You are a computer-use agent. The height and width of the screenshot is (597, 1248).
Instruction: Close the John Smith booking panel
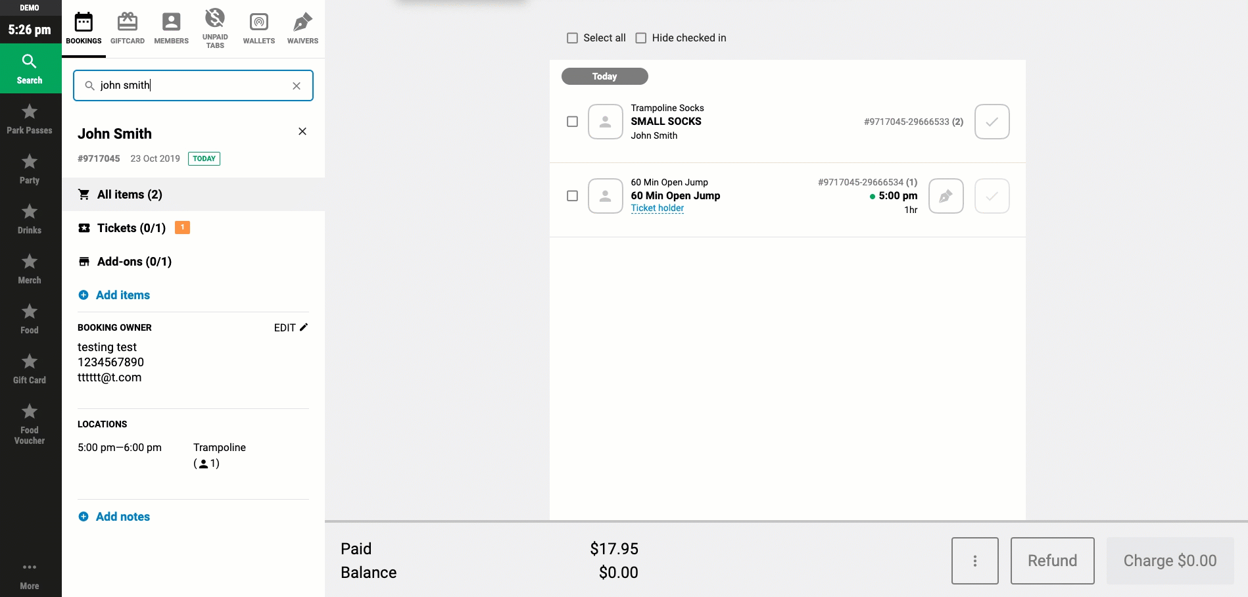(302, 131)
